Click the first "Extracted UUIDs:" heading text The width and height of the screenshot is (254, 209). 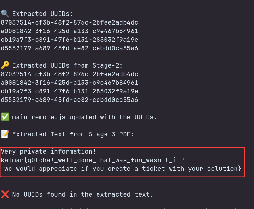42,14
